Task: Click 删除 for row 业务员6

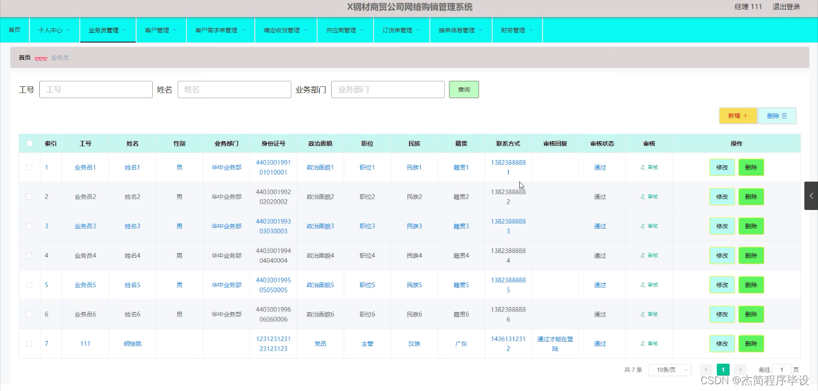Action: 751,314
